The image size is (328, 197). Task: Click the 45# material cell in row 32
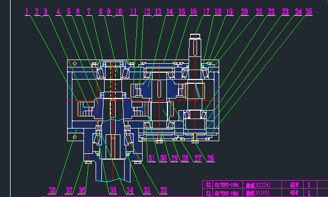[293, 185]
